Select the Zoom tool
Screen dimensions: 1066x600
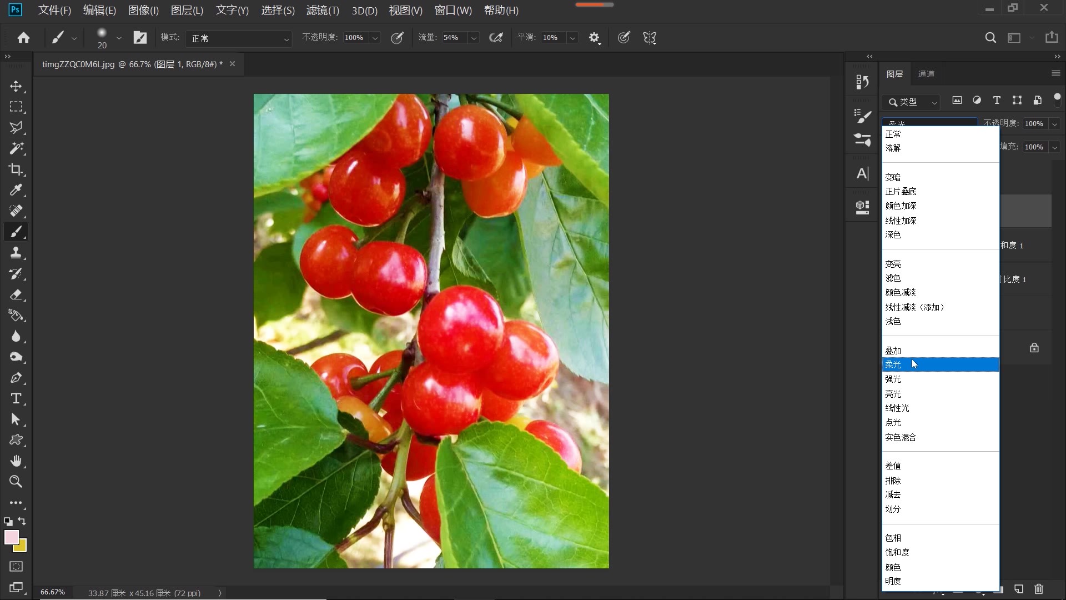[x=16, y=482]
